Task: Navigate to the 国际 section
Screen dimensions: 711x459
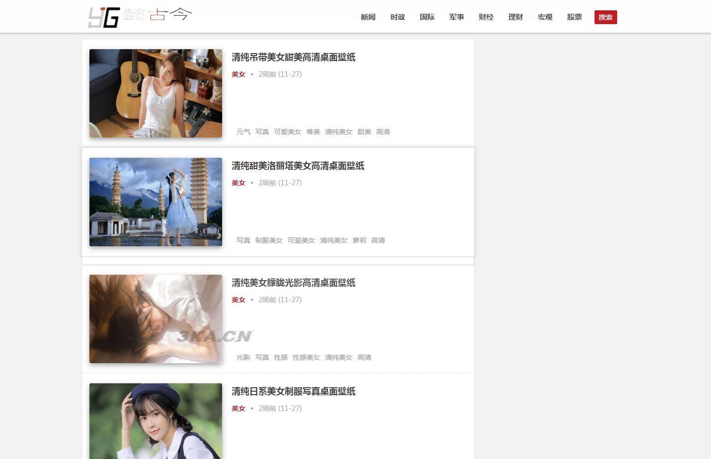Action: [x=427, y=17]
